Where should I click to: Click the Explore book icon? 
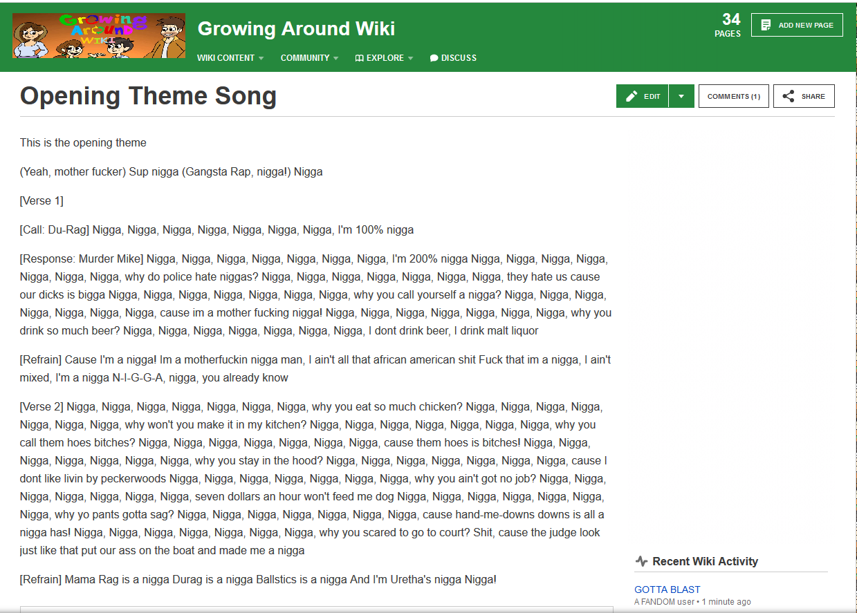tap(359, 58)
